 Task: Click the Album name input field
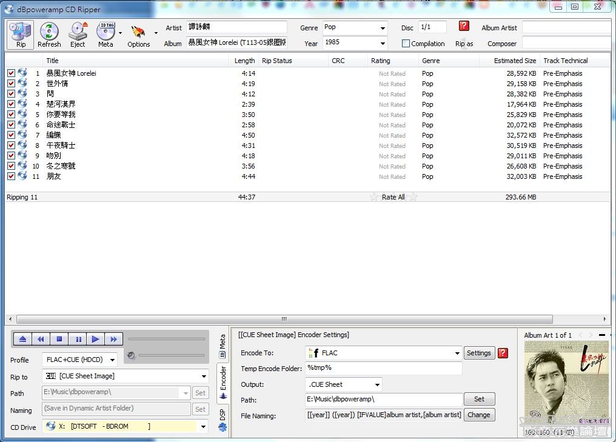pyautogui.click(x=237, y=42)
